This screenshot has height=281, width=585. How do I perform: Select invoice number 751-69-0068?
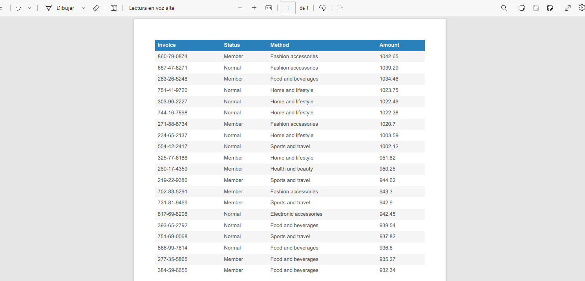[172, 237]
